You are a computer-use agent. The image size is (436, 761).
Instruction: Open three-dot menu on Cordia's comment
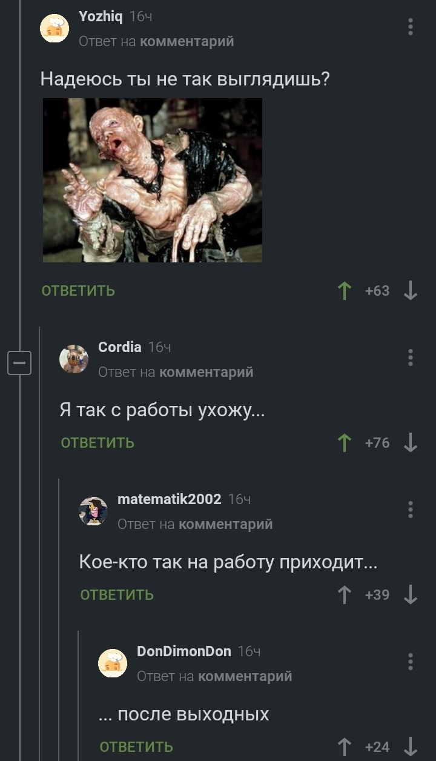(411, 357)
